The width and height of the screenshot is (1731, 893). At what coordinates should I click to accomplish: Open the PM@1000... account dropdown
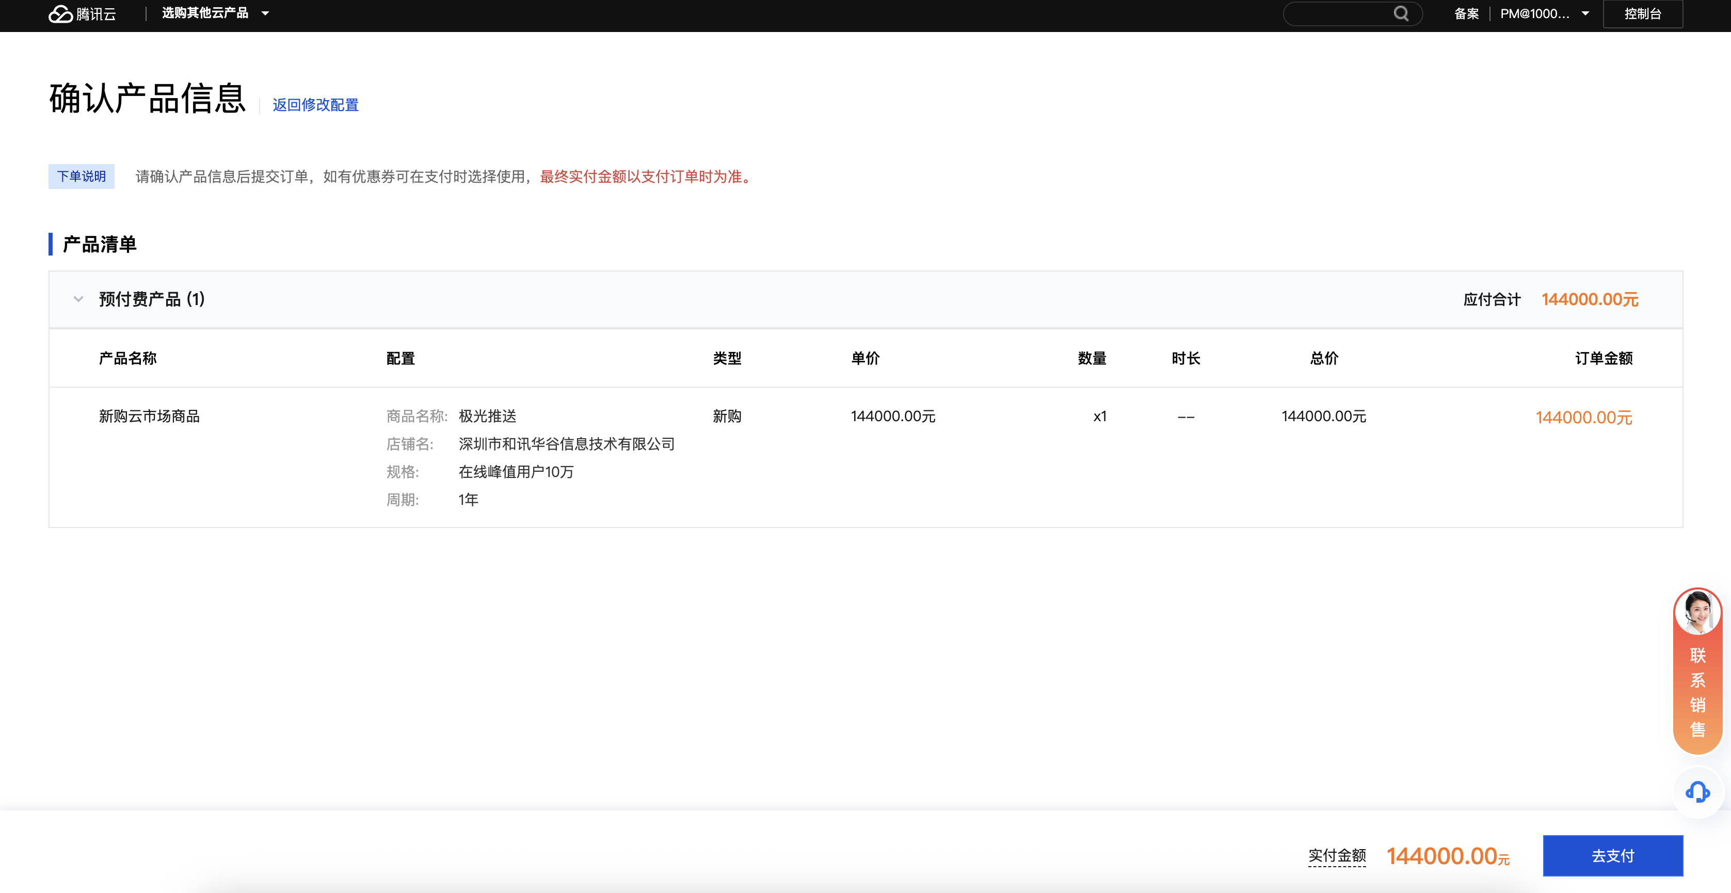pyautogui.click(x=1544, y=13)
